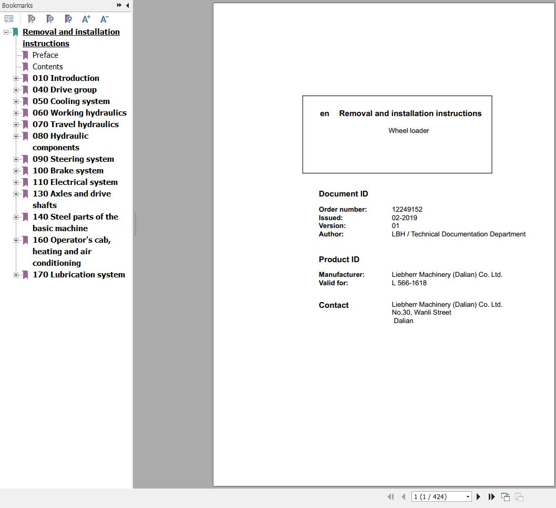The image size is (556, 508).
Task: Click the Bookmarks panel title
Action: pyautogui.click(x=17, y=5)
